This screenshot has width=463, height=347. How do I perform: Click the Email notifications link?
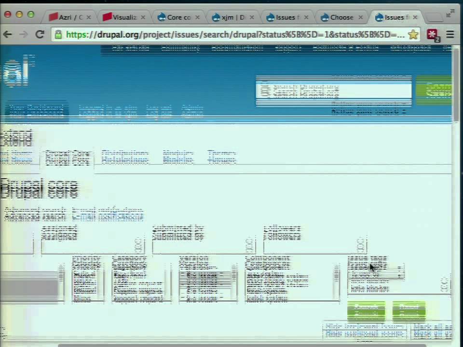(108, 214)
